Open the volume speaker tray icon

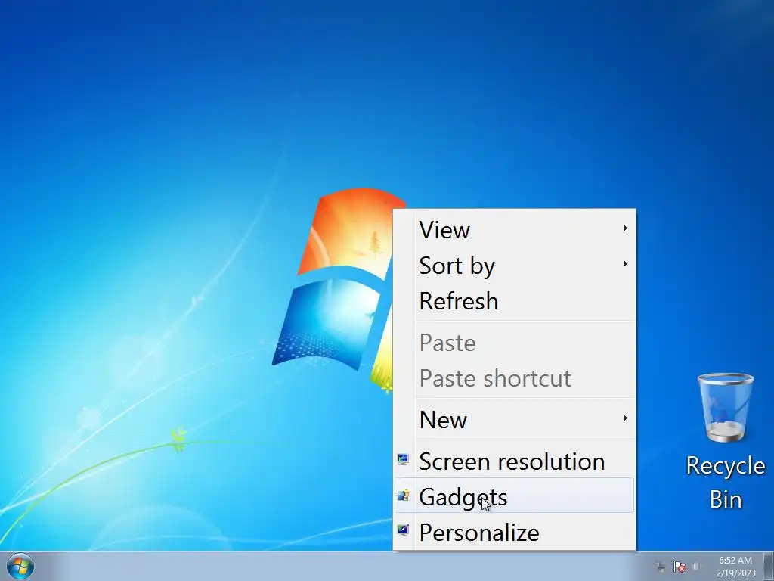coord(696,567)
